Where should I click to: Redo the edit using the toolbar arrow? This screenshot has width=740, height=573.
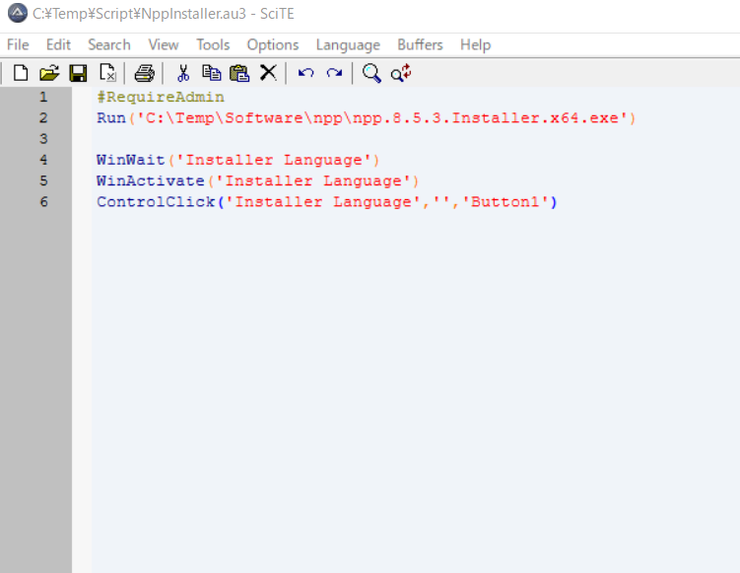tap(334, 73)
